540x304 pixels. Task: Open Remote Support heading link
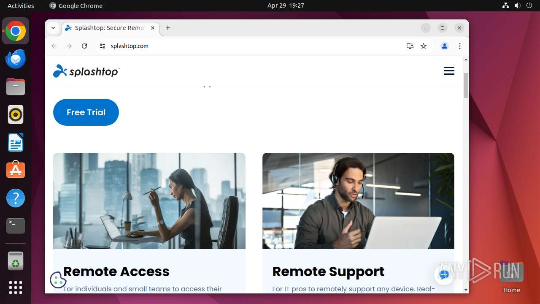[328, 271]
